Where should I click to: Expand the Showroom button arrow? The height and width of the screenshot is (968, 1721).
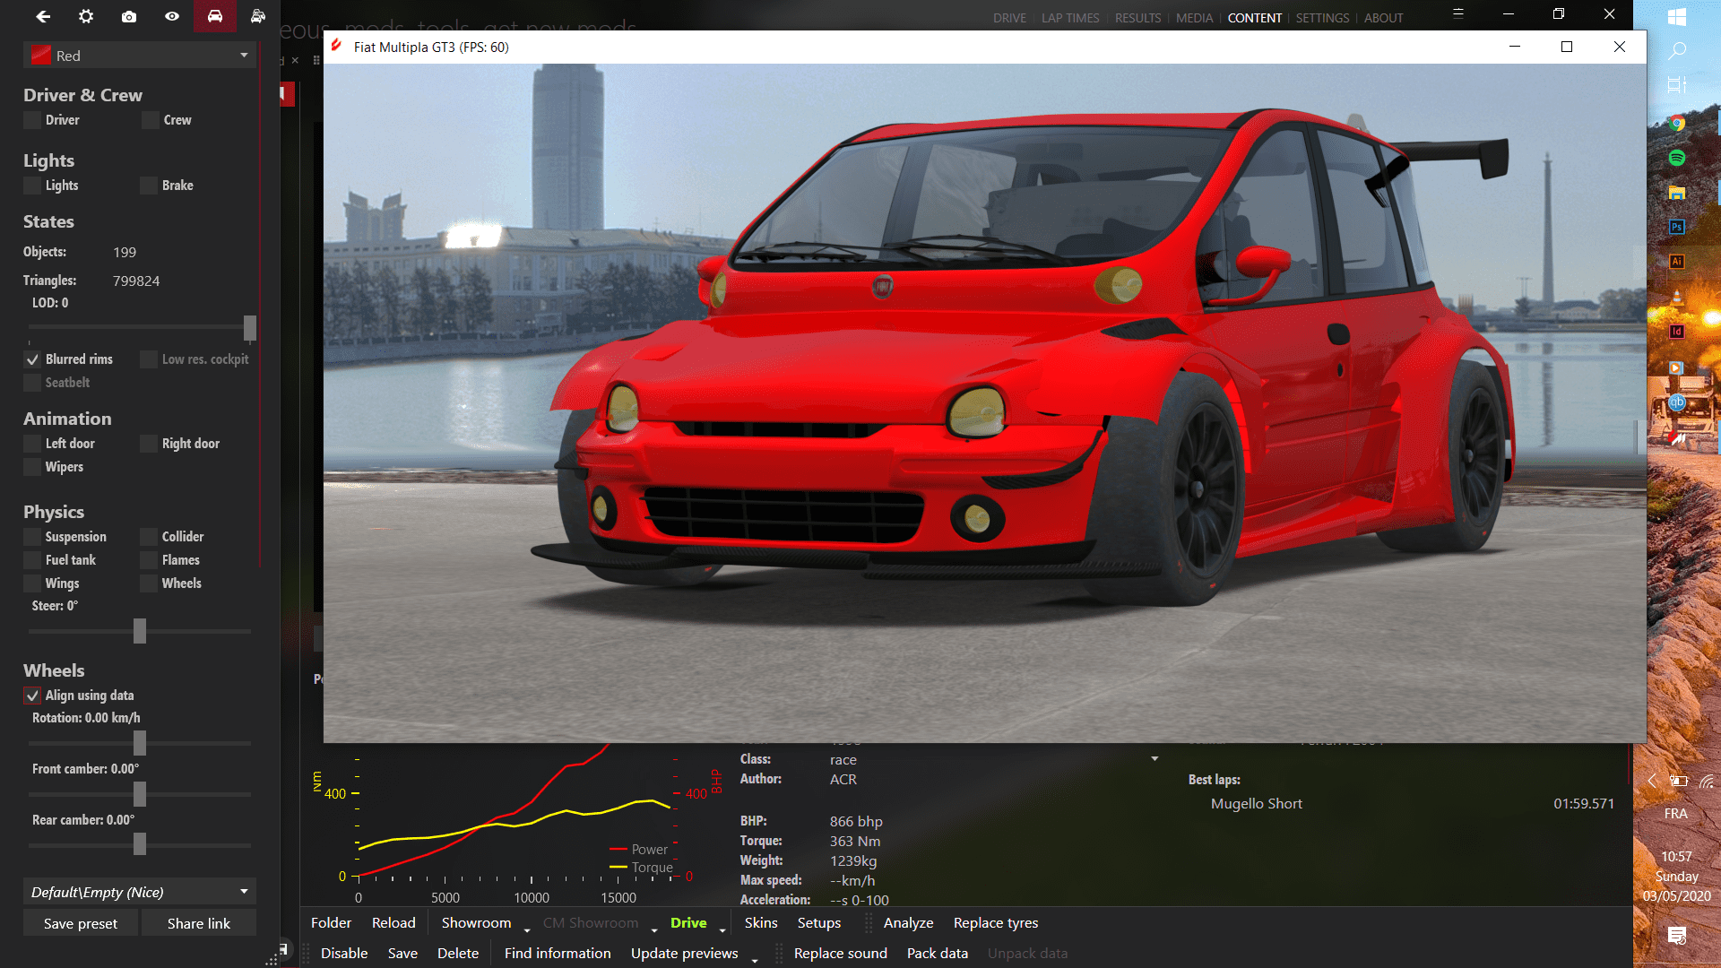(527, 929)
